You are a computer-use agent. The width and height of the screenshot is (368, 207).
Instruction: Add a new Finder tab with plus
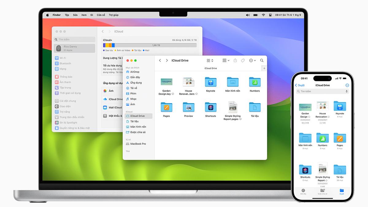(264, 68)
